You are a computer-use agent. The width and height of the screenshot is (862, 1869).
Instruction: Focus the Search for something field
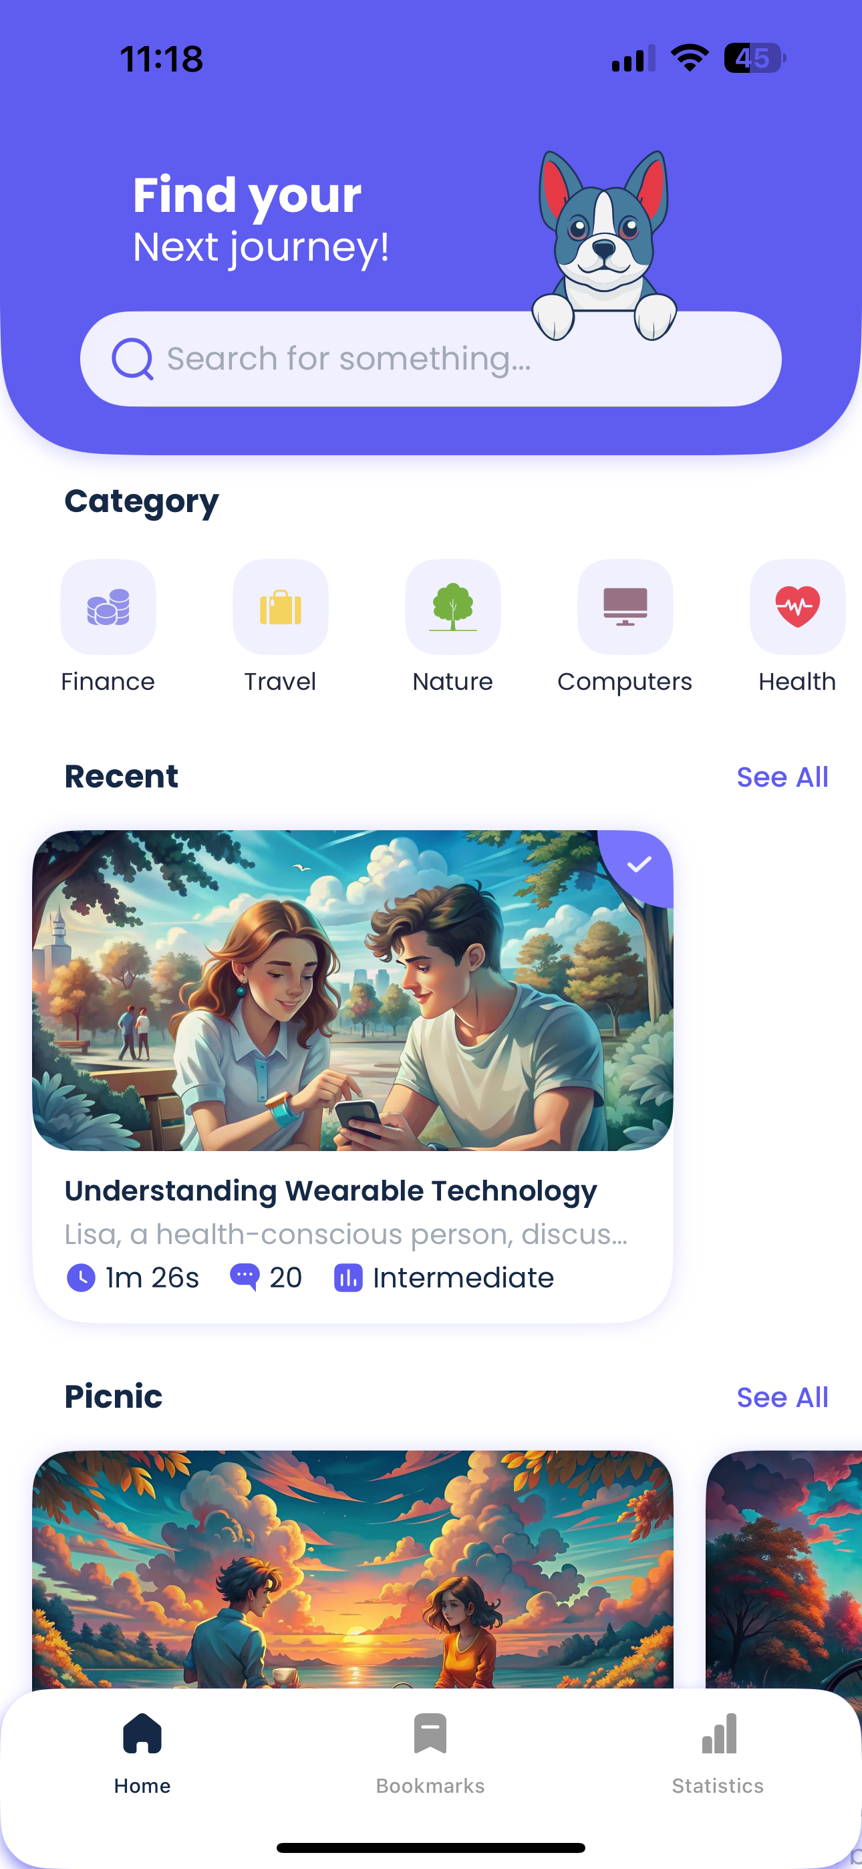point(431,358)
